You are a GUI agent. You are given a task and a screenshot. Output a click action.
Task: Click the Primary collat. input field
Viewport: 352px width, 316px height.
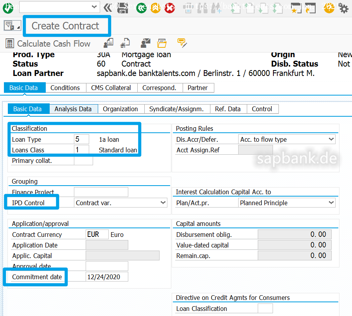(x=83, y=161)
